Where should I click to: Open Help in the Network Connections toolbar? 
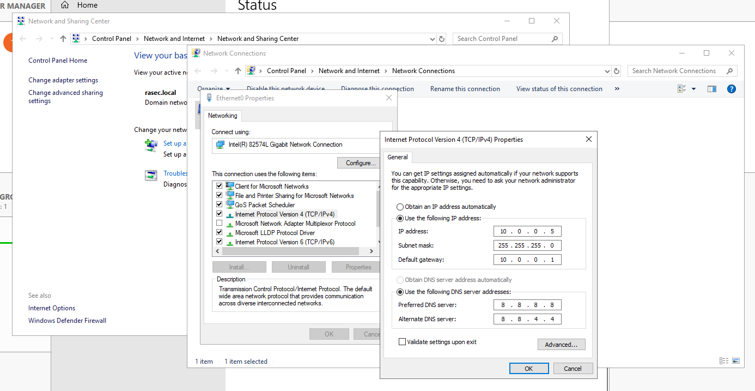click(x=732, y=89)
